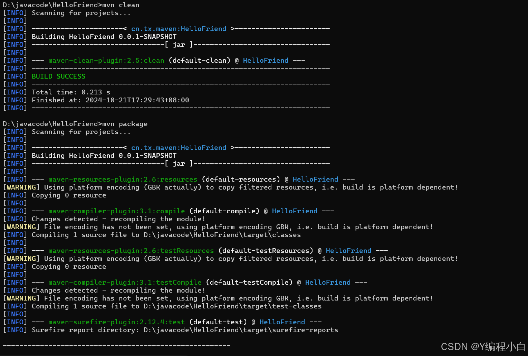This screenshot has height=356, width=528.
Task: Click 'maven-compiler-plugin:3.1:compile' text
Action: (117, 211)
